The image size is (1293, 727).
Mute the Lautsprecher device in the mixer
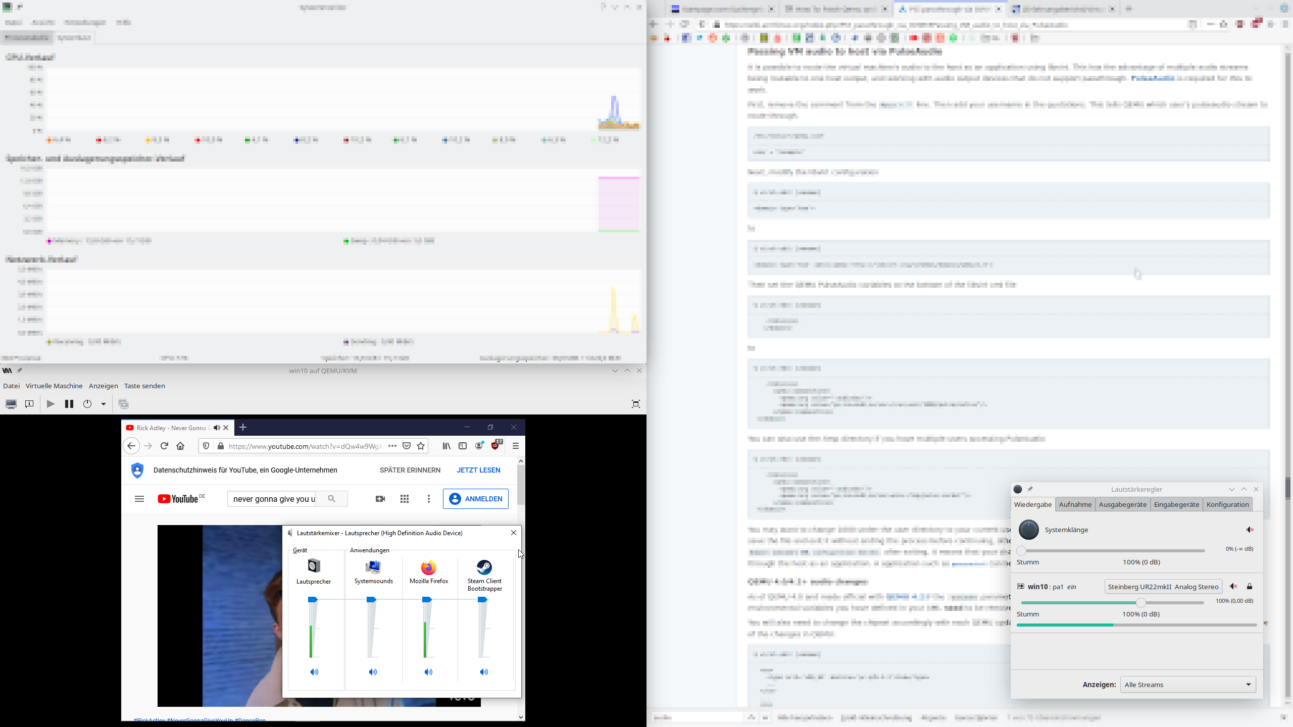314,672
